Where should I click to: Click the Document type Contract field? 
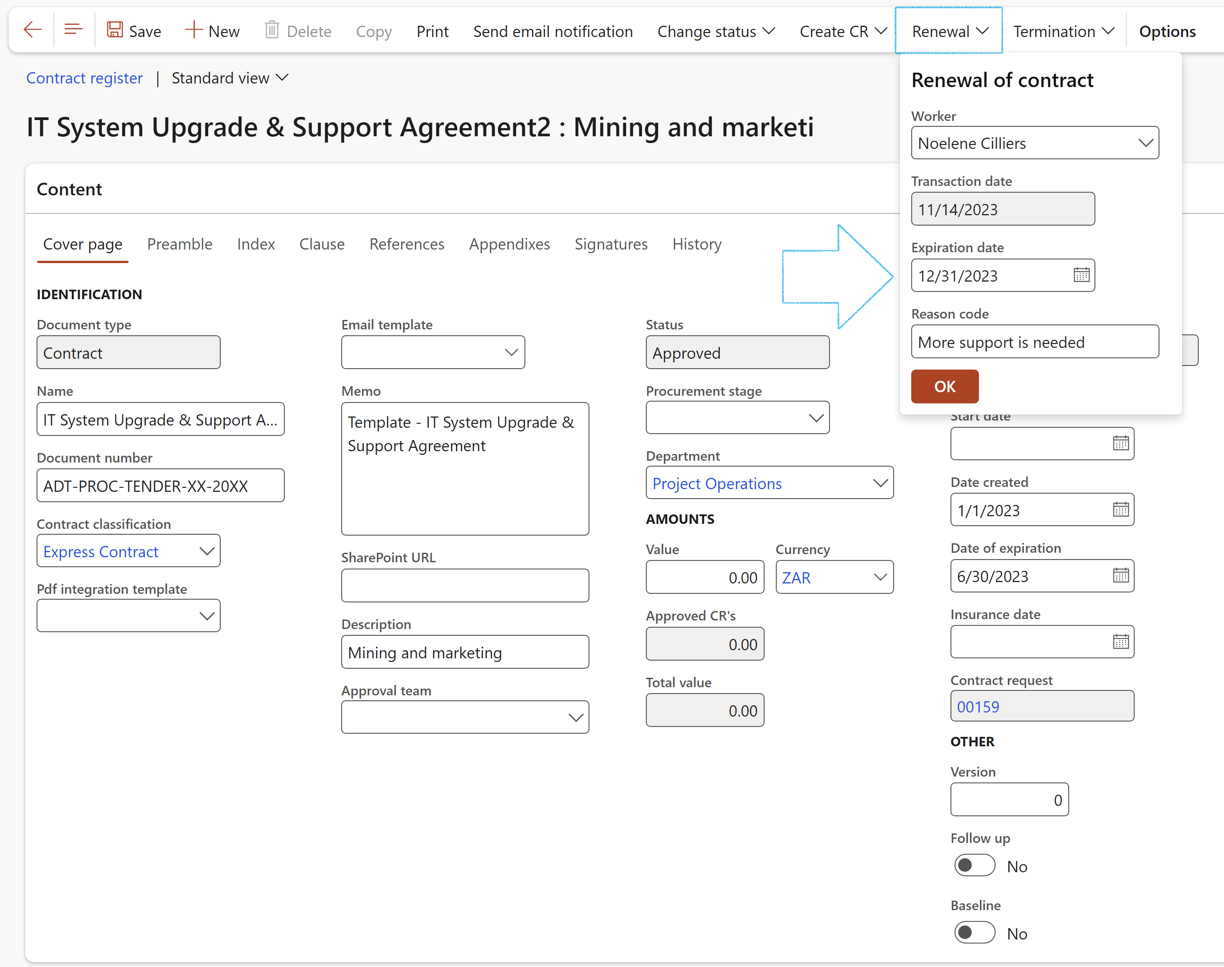[x=129, y=353]
